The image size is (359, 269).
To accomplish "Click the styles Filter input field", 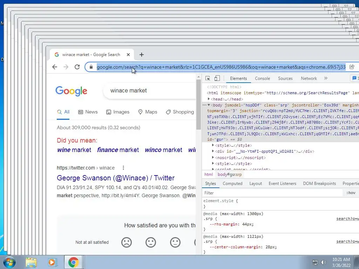I will (272, 193).
